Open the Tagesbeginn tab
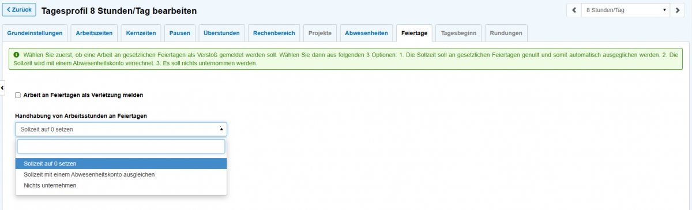This screenshot has height=210, width=692. click(458, 33)
